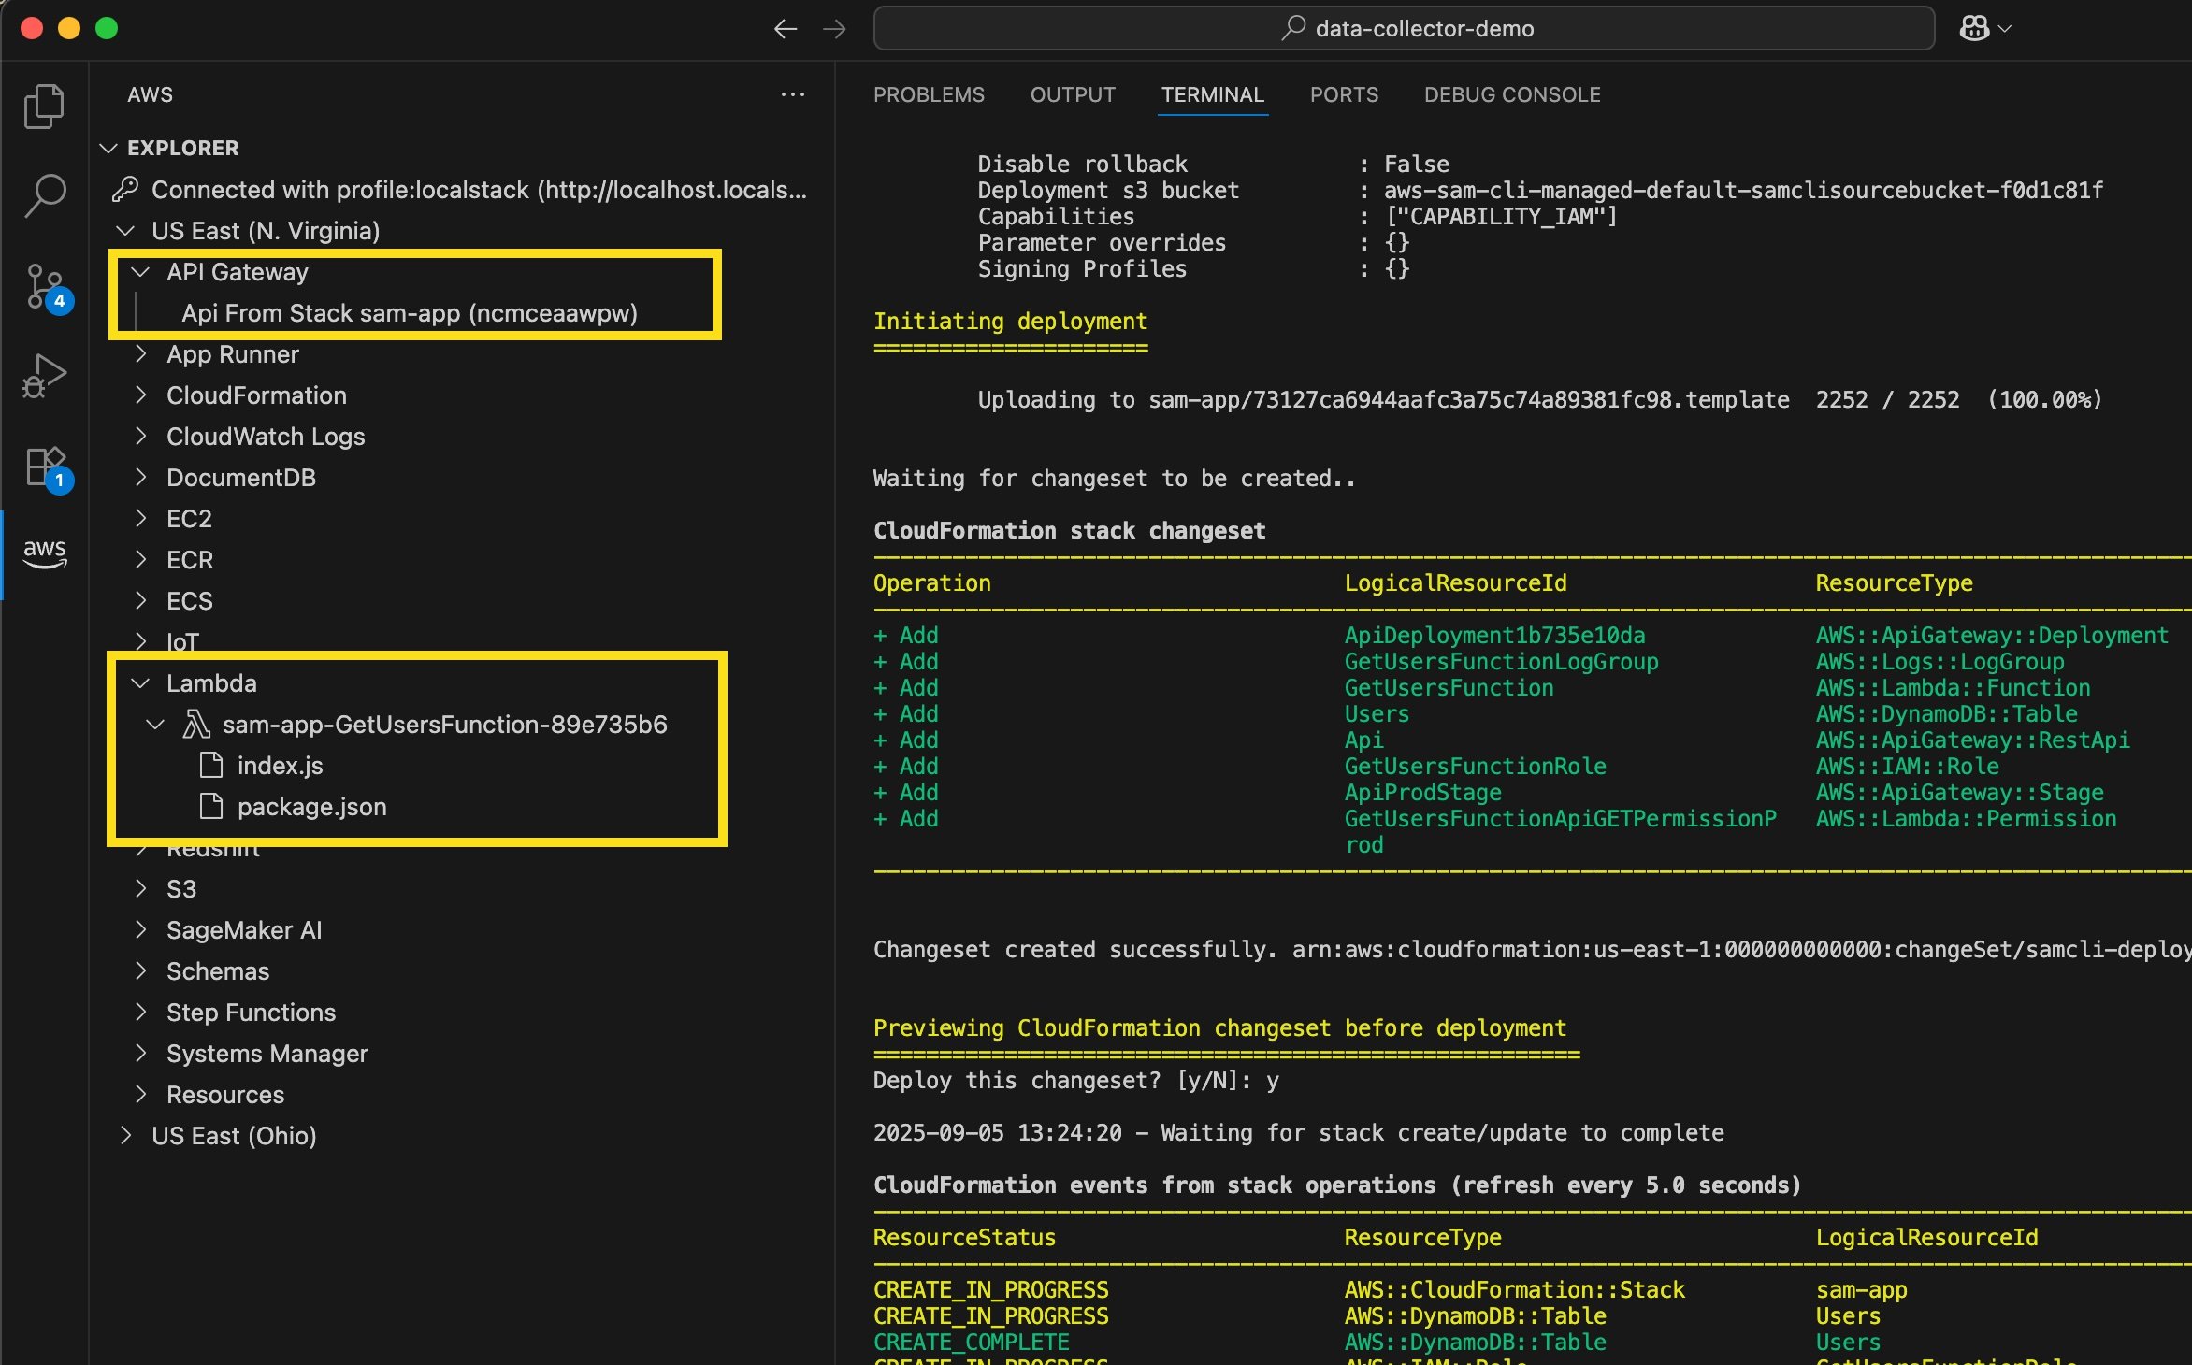Click the Connected with profile:localstack link
The height and width of the screenshot is (1365, 2192).
402,189
